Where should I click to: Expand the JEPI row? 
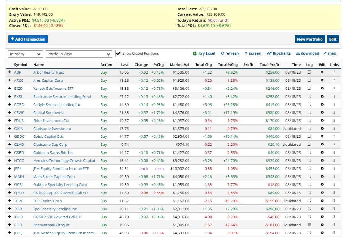click(x=10, y=168)
